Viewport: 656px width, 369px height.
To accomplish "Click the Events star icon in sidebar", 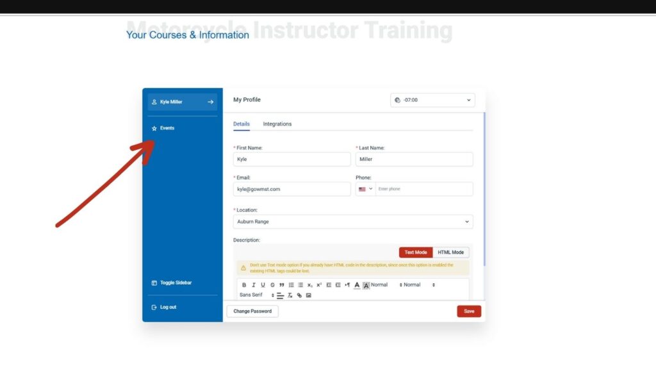I will coord(154,128).
